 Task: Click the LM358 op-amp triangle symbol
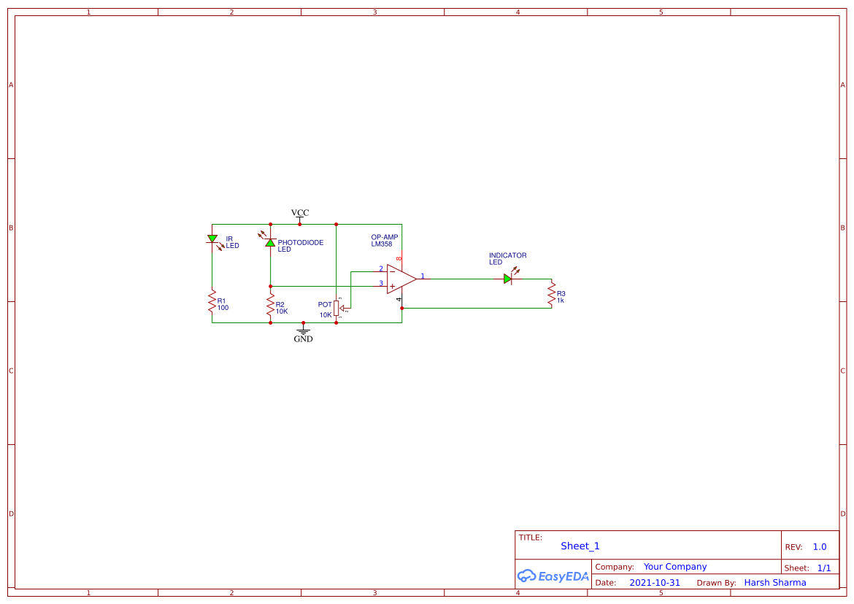click(x=400, y=278)
